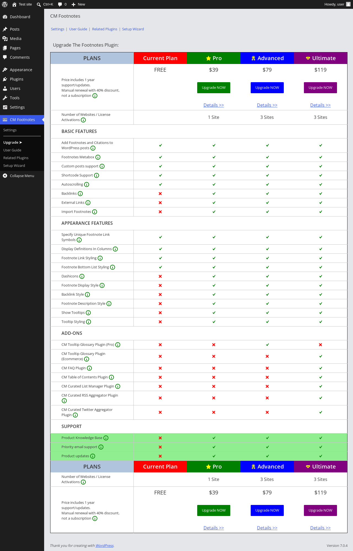The width and height of the screenshot is (353, 551).
Task: Click the WordPress logo in admin bar
Action: point(5,4)
